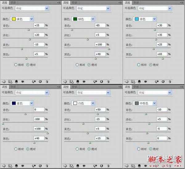Open 黄色 color dropdown
The width and height of the screenshot is (185, 169).
point(22,19)
